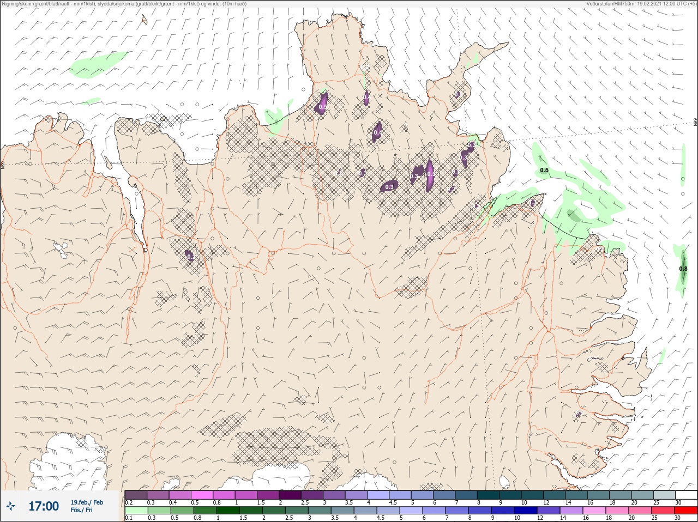
Task: Select the white 30 swatch in the top legend row
Action: (687, 495)
